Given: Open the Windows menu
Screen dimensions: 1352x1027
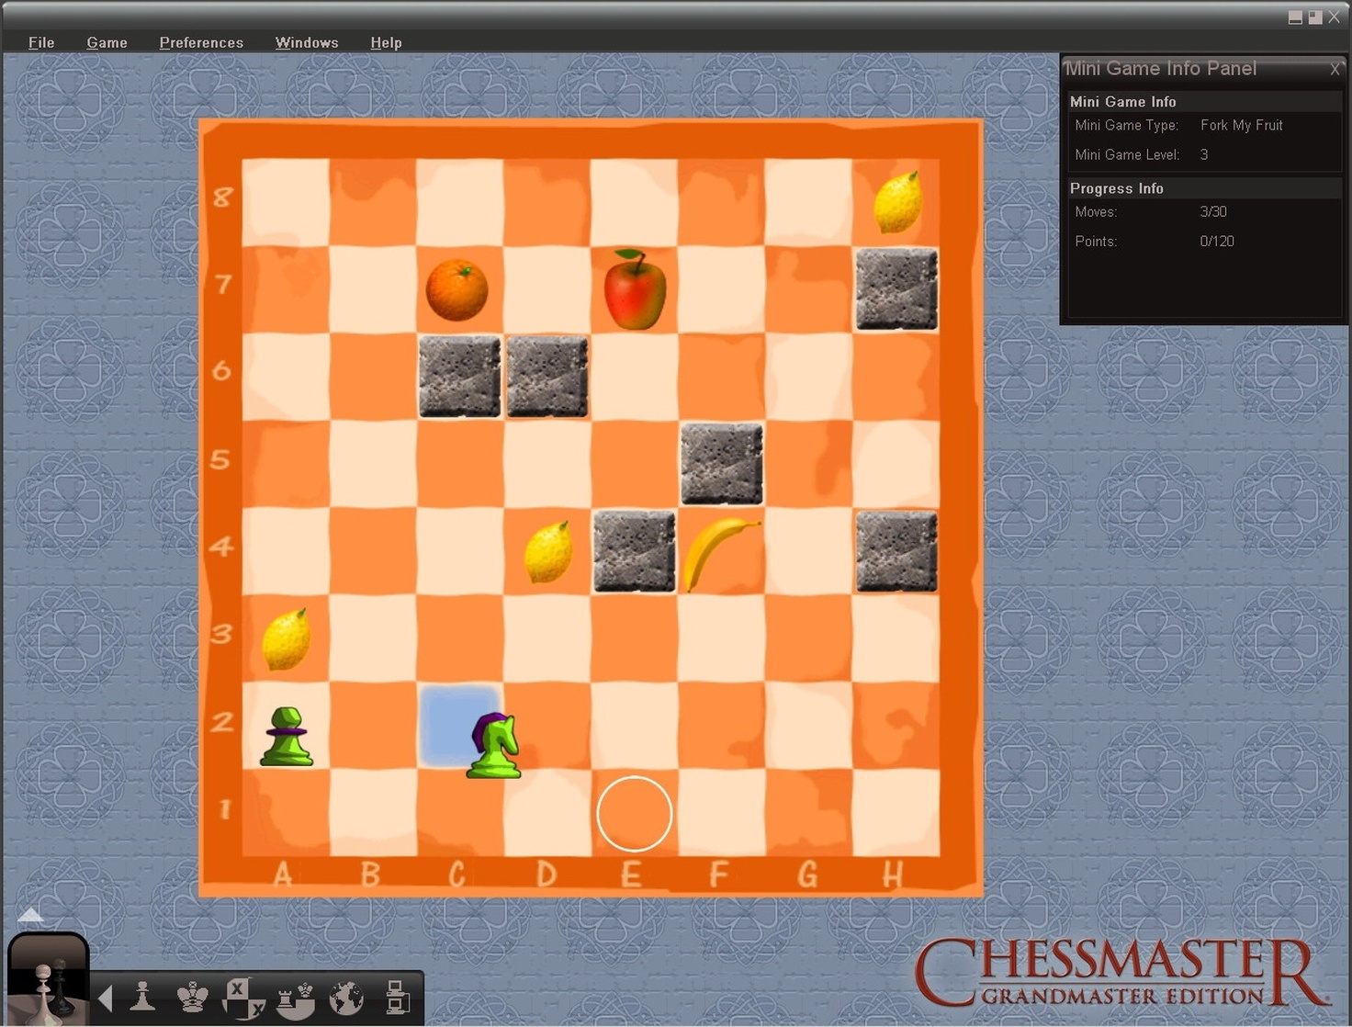Looking at the screenshot, I should [307, 42].
